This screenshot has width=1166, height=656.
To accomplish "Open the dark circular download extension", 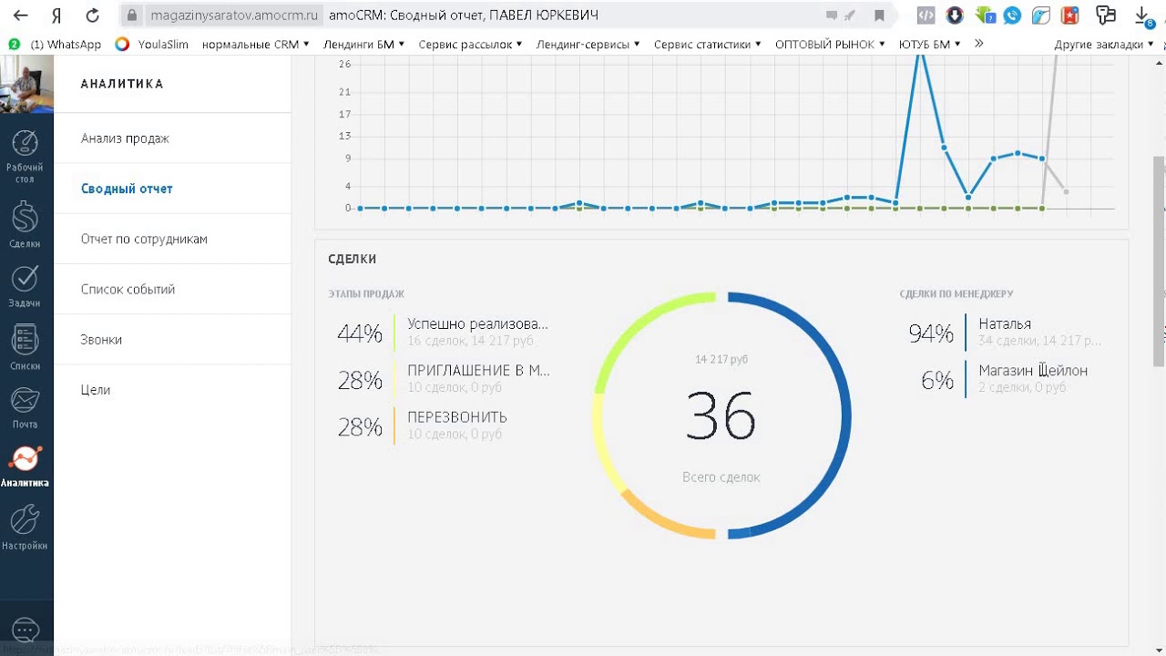I will pyautogui.click(x=955, y=15).
